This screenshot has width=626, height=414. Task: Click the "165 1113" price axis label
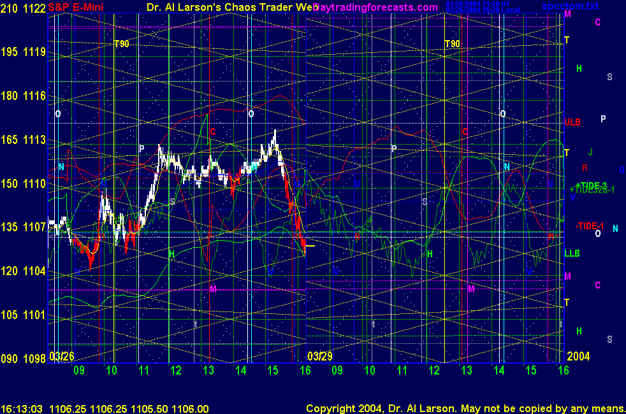[x=23, y=139]
